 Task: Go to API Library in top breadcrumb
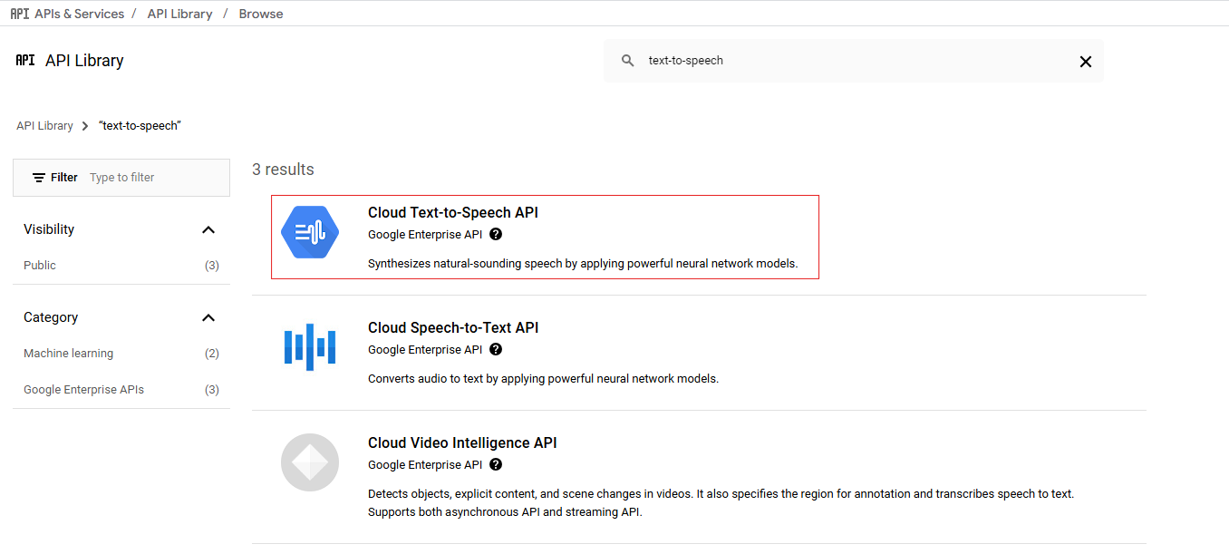click(x=179, y=14)
